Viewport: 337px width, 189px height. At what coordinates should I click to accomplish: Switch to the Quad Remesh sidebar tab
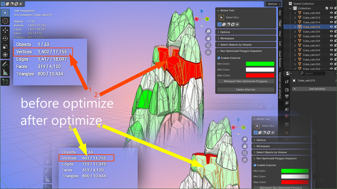point(280,59)
